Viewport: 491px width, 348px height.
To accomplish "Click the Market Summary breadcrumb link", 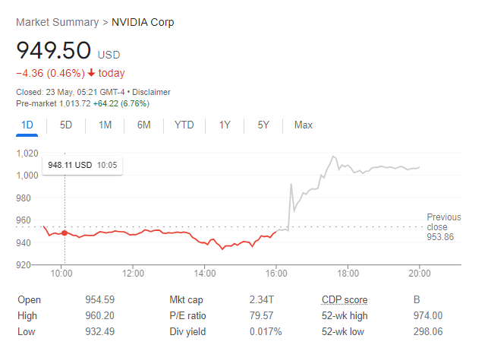I will [58, 22].
